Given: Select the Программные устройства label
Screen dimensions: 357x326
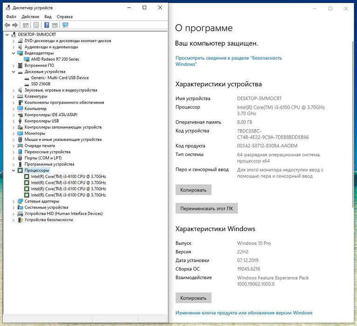Looking at the screenshot, I should pyautogui.click(x=49, y=164).
